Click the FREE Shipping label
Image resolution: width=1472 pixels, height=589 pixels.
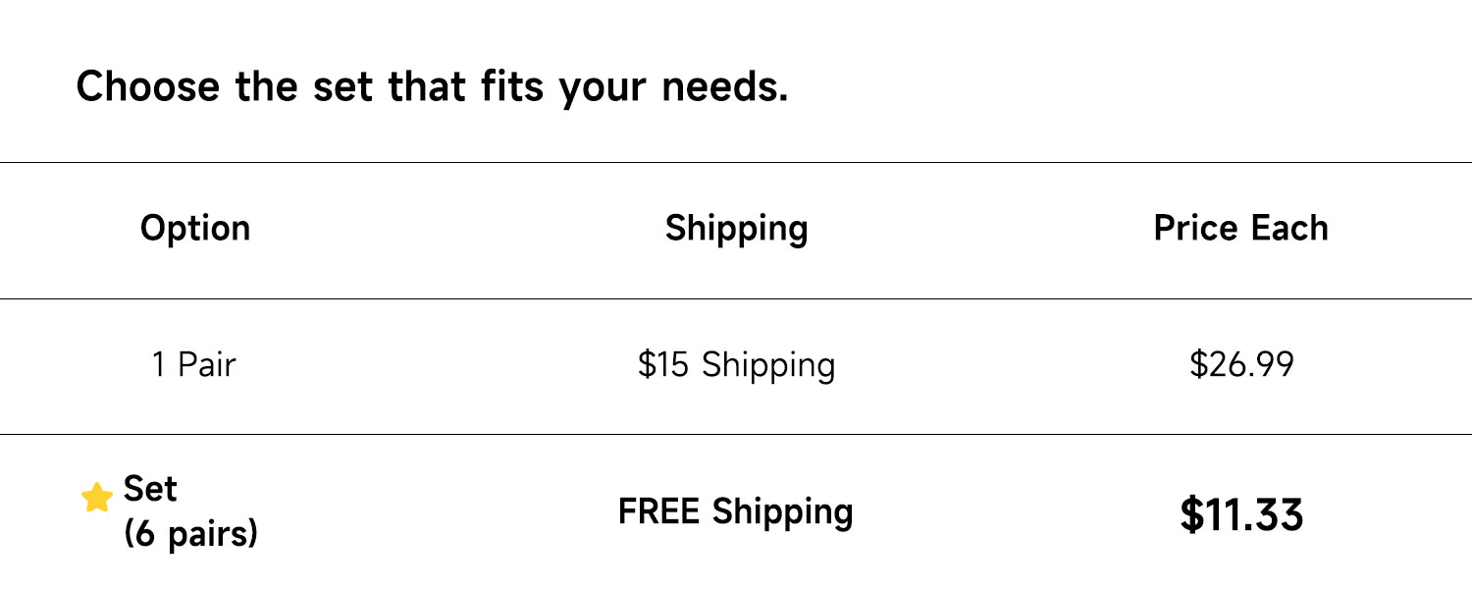735,511
